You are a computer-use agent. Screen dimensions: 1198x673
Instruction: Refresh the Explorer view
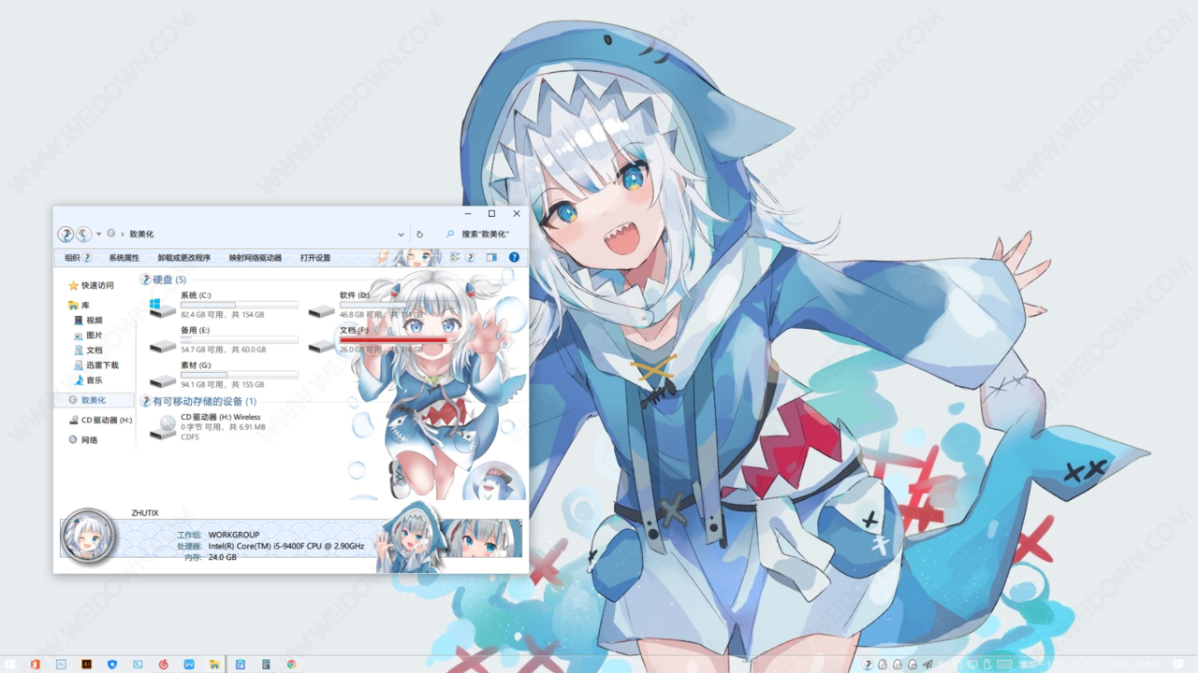(419, 235)
